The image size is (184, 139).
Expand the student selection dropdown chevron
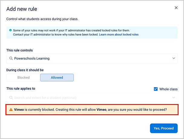click(x=174, y=97)
